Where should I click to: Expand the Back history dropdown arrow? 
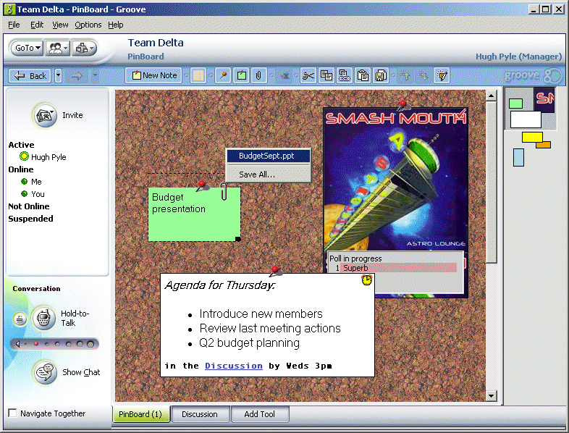click(58, 75)
